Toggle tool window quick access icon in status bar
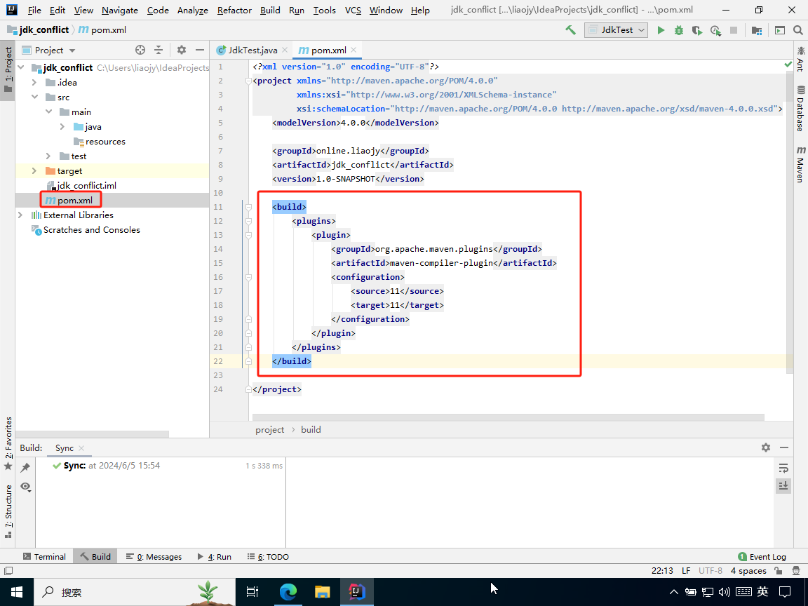The image size is (808, 606). 8,571
